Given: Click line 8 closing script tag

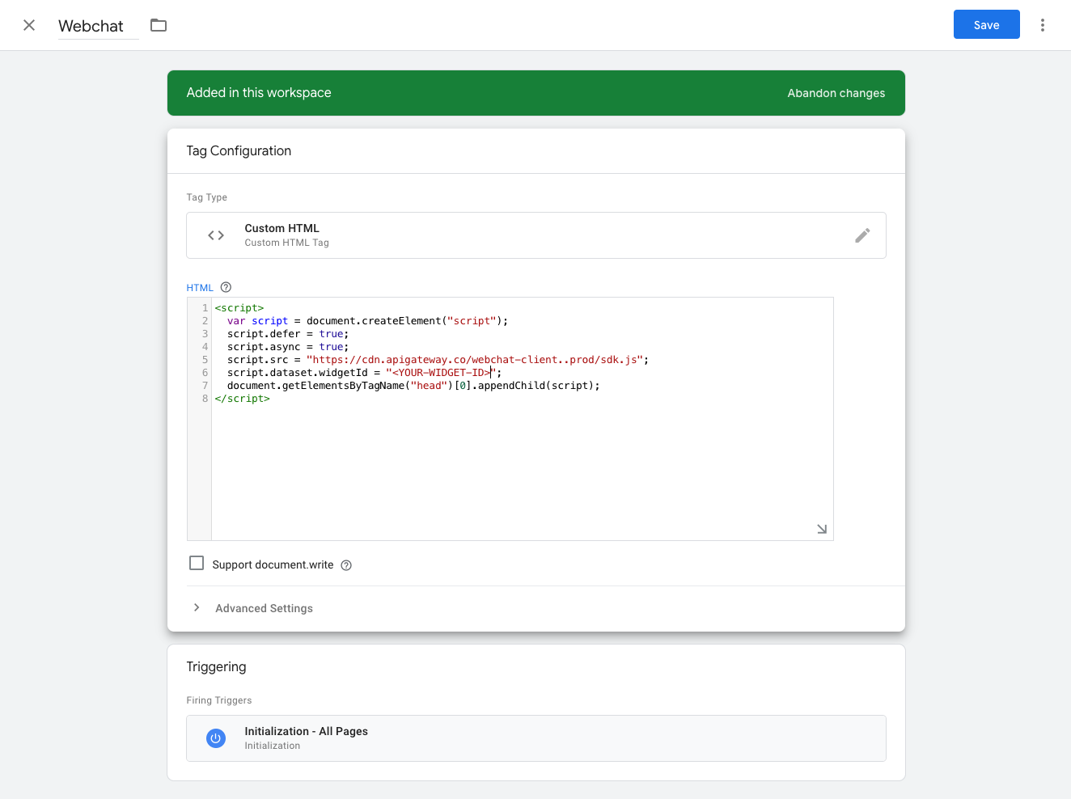Looking at the screenshot, I should tap(242, 398).
